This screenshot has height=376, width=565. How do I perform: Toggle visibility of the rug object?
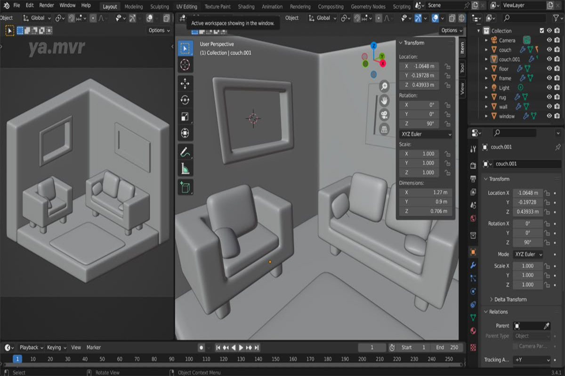tap(549, 97)
